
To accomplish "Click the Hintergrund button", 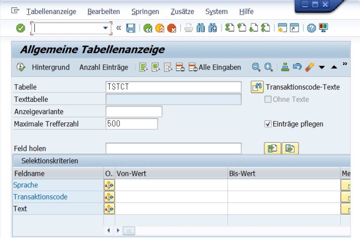I will click(x=51, y=67).
